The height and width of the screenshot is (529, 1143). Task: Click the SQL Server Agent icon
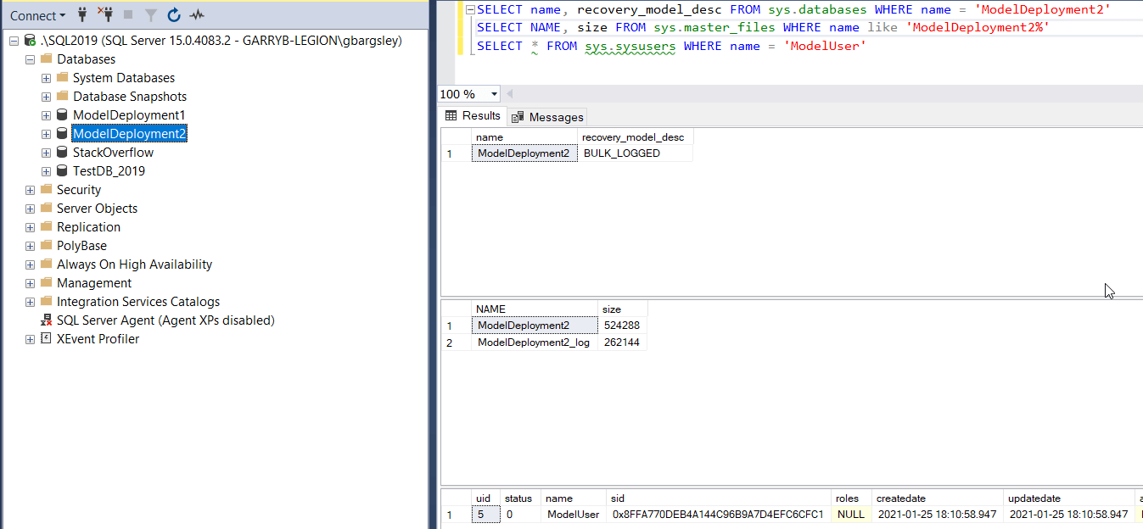pos(47,320)
